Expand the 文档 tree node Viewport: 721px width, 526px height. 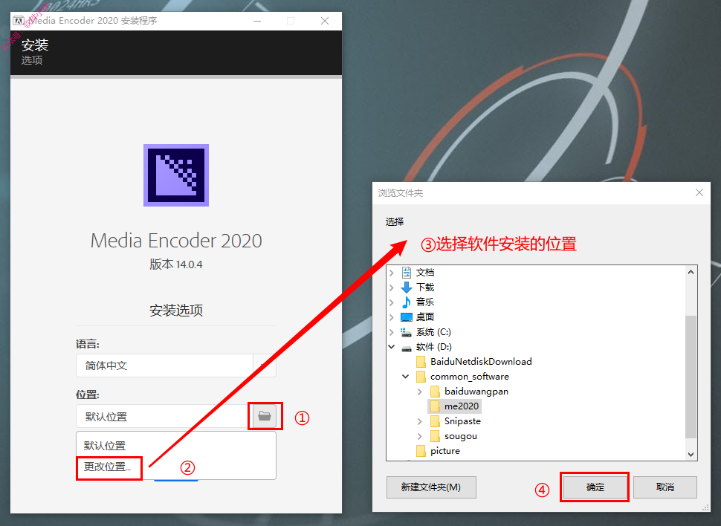(391, 273)
